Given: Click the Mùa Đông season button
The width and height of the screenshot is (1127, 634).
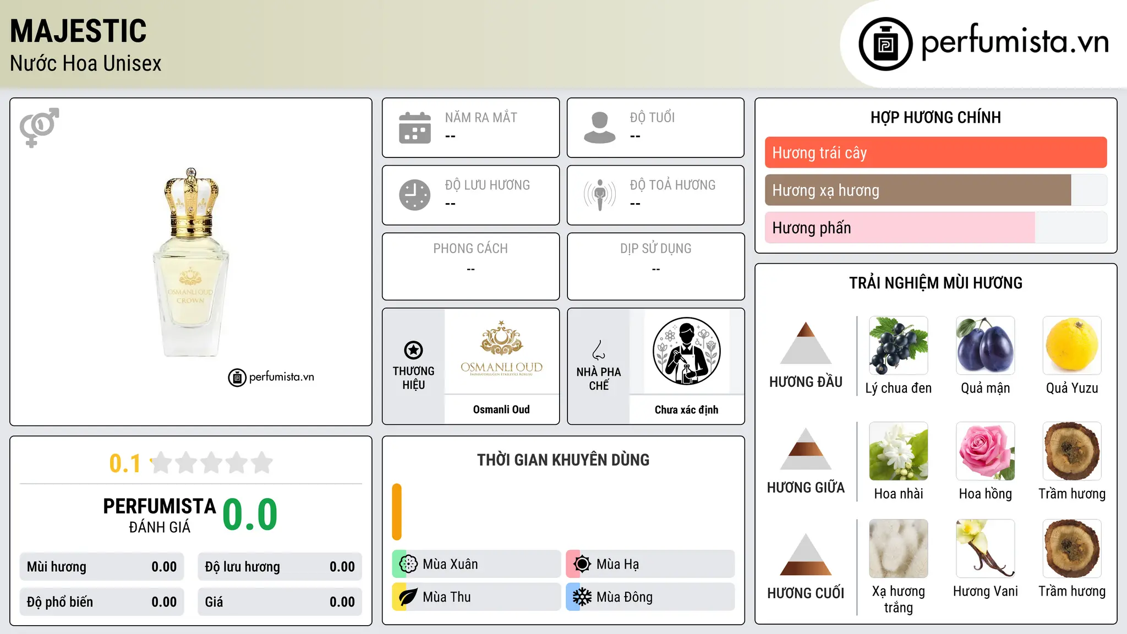Looking at the screenshot, I should (650, 597).
